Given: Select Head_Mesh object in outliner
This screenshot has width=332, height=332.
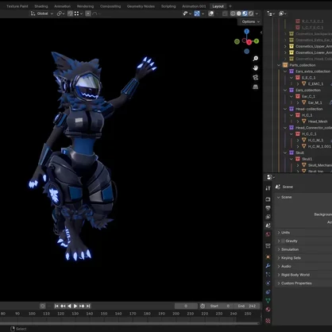Looking at the screenshot, I should coord(318,122).
